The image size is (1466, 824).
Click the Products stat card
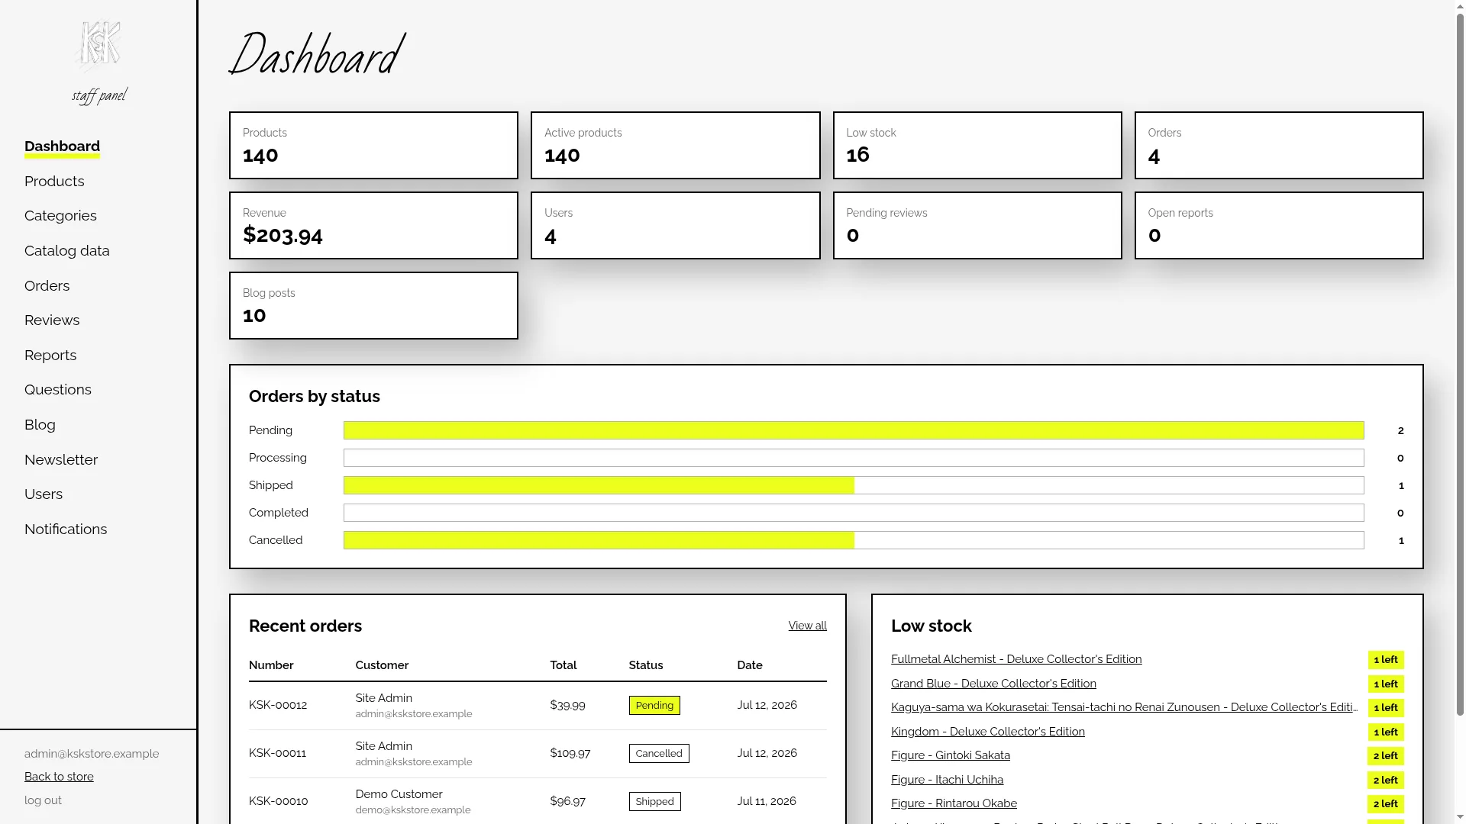373,146
